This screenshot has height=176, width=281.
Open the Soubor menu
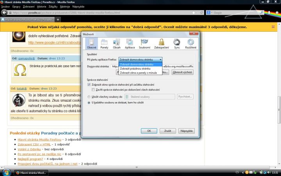5,7
